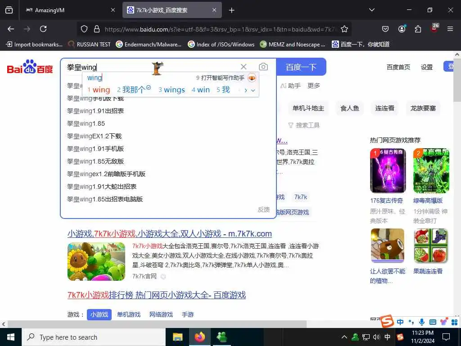The width and height of the screenshot is (461, 346).
Task: Select IME candidate 3 wings
Action: (172, 90)
